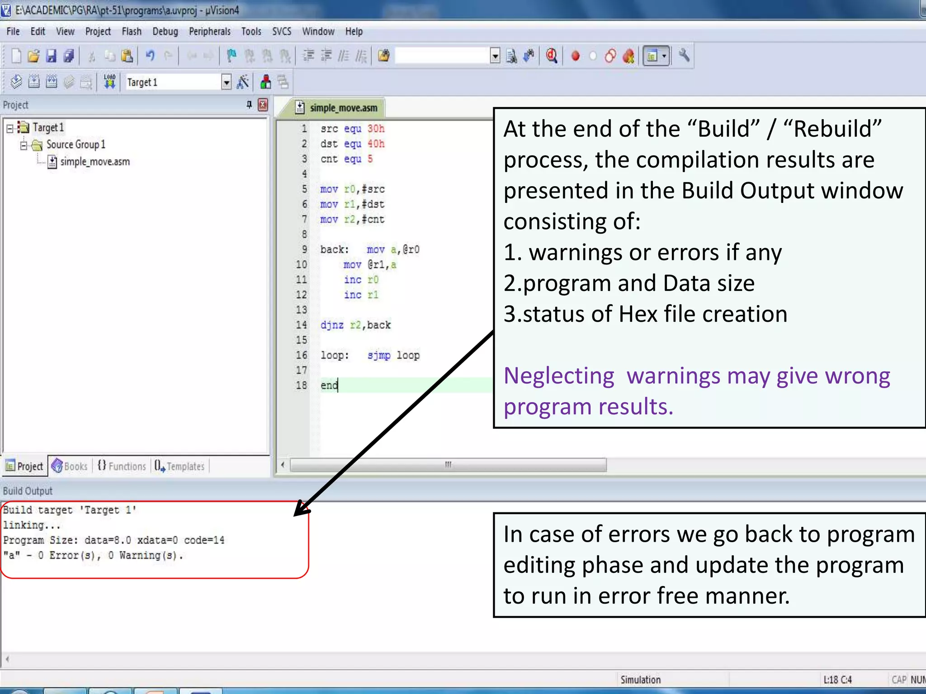
Task: Open the Target 1 dropdown list
Action: (226, 82)
